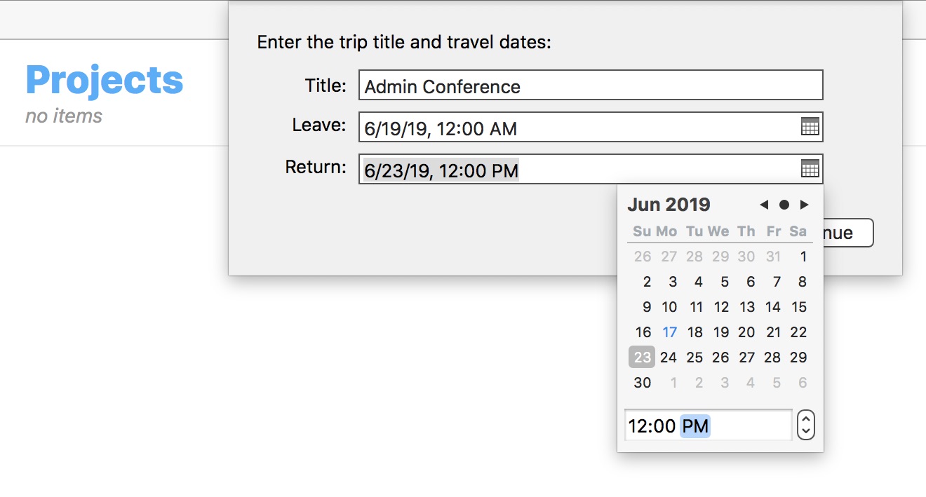Image resolution: width=926 pixels, height=497 pixels.
Task: Go to previous month in calendar
Action: [764, 205]
